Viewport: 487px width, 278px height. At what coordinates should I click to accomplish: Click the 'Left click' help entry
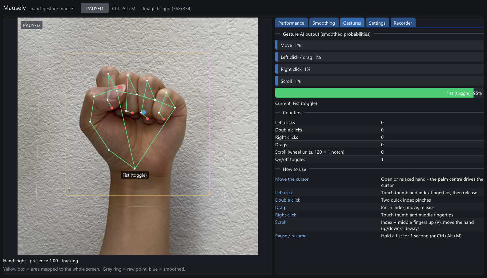point(284,193)
